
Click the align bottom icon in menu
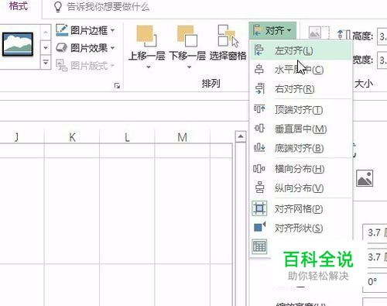[259, 147]
